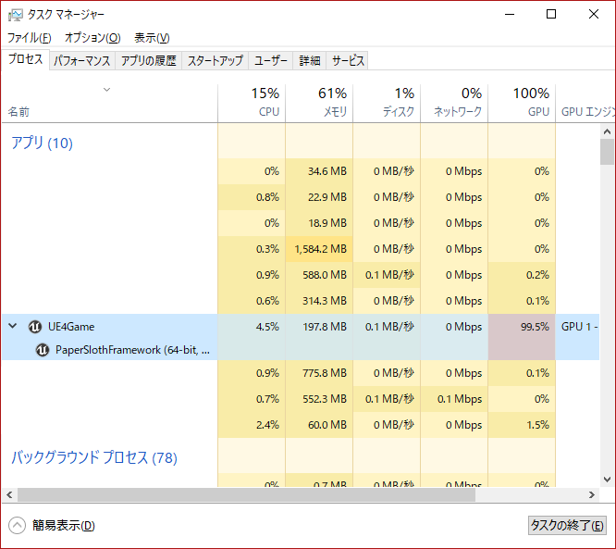This screenshot has width=616, height=549.
Task: Click the 0.2% GPU cell
Action: pyautogui.click(x=522, y=275)
